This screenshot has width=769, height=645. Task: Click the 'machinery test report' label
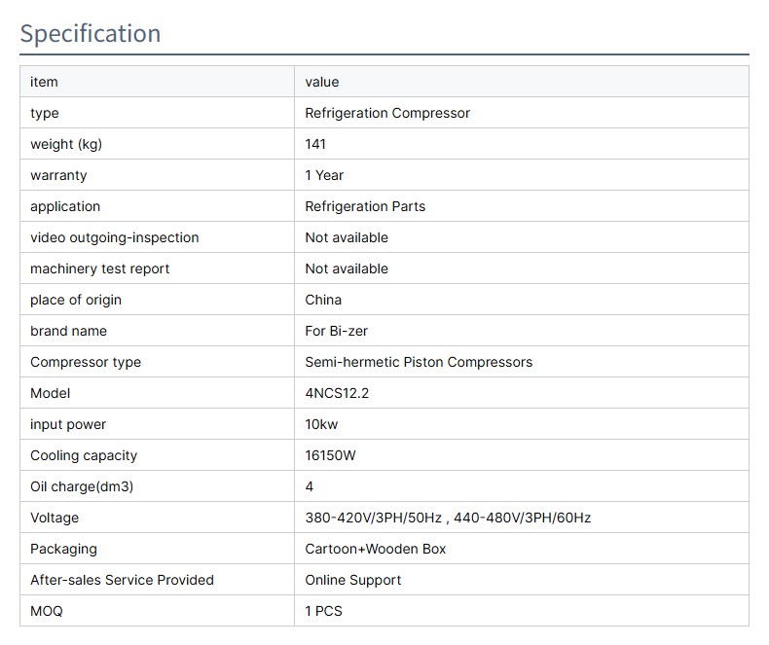point(100,269)
